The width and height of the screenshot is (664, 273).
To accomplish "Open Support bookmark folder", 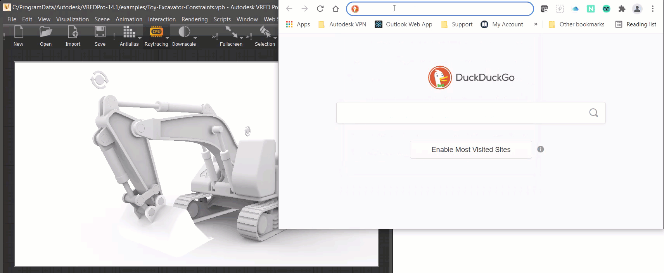I will [457, 24].
